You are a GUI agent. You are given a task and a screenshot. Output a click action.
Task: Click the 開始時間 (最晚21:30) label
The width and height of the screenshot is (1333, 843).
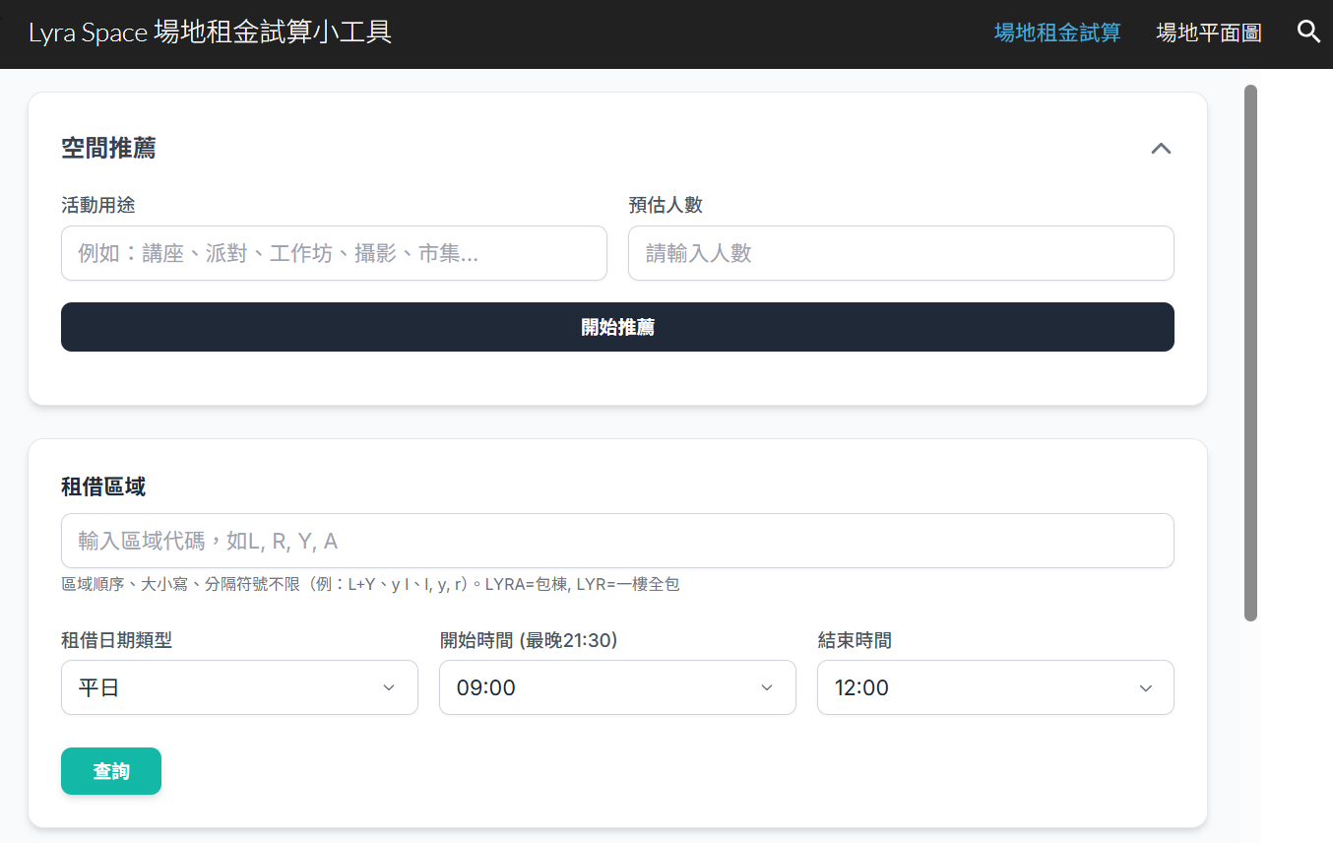coord(528,641)
